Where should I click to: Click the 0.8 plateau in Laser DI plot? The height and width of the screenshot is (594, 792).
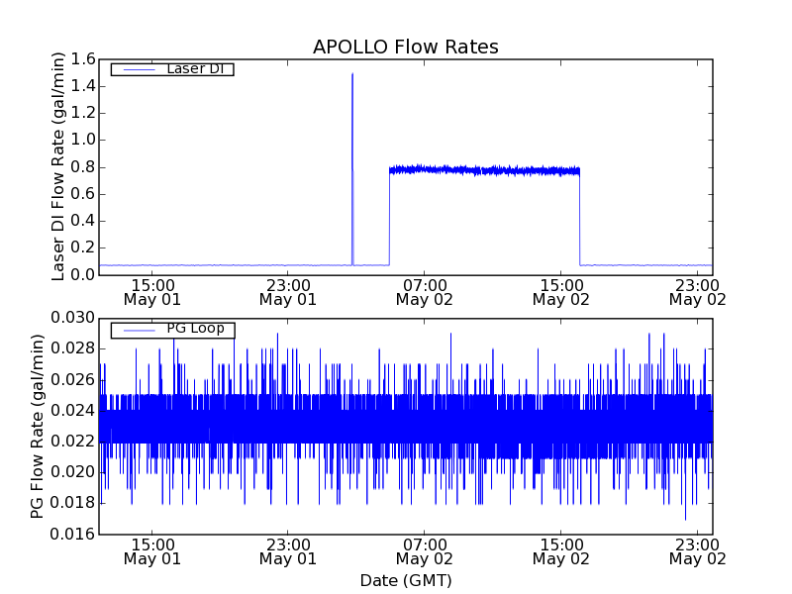click(x=483, y=170)
